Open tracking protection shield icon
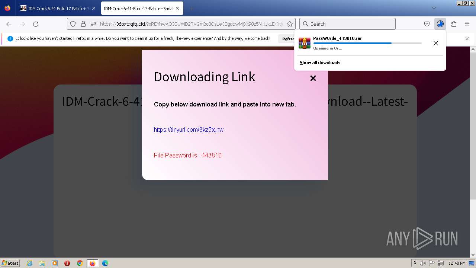This screenshot has width=476, height=268. 73,24
